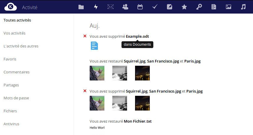
Task: Open San Francisco.jpg link in restored entry
Action: pos(163,61)
